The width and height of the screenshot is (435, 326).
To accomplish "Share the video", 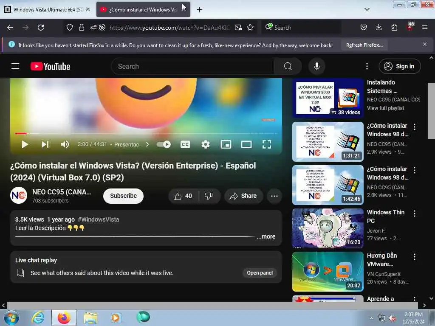I will (243, 196).
